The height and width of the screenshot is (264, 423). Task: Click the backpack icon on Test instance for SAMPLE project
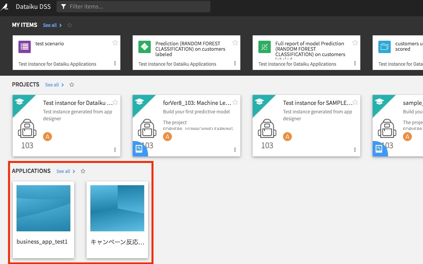pyautogui.click(x=267, y=129)
